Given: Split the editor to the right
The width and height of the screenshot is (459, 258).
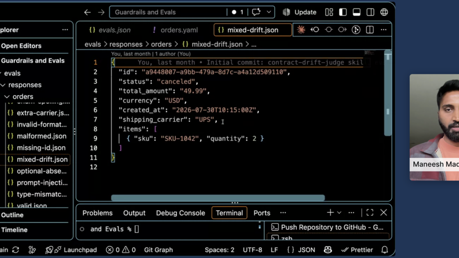Looking at the screenshot, I should [370, 30].
